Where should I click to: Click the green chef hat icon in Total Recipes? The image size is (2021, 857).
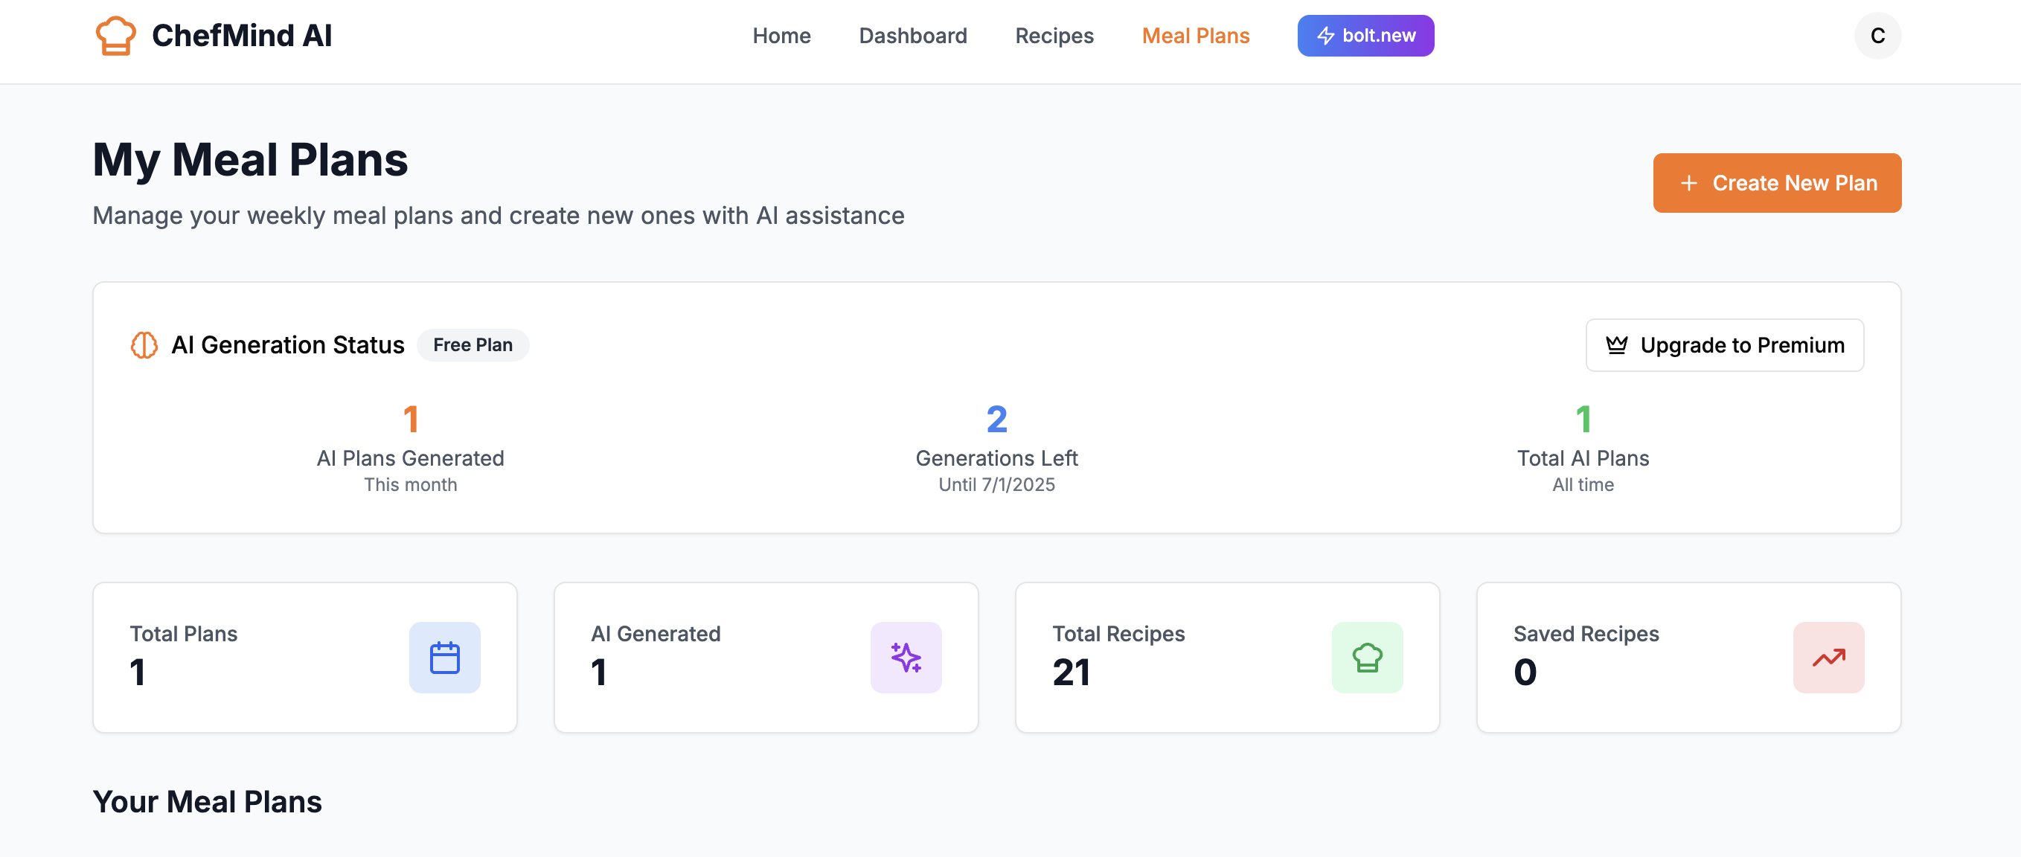point(1367,657)
